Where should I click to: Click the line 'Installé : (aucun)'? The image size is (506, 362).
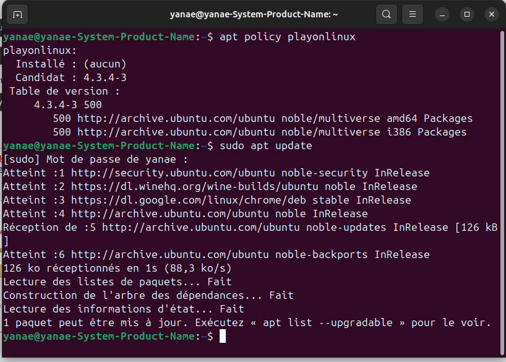click(x=71, y=64)
